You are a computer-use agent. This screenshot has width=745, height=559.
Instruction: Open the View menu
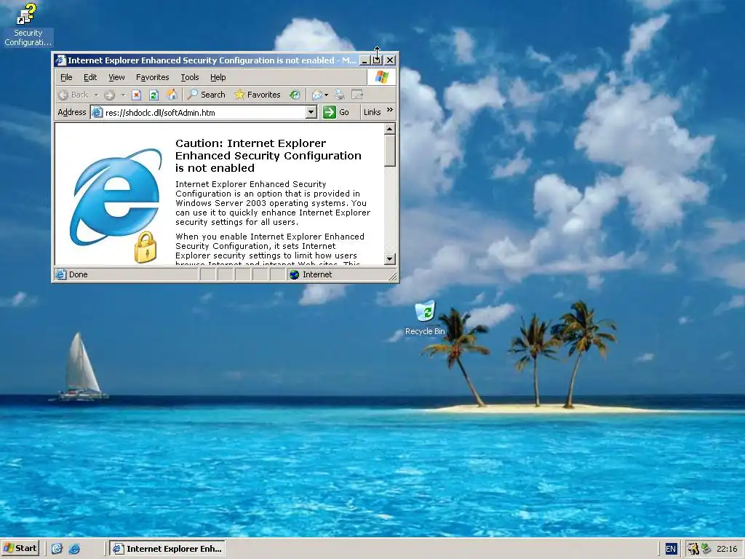coord(116,77)
